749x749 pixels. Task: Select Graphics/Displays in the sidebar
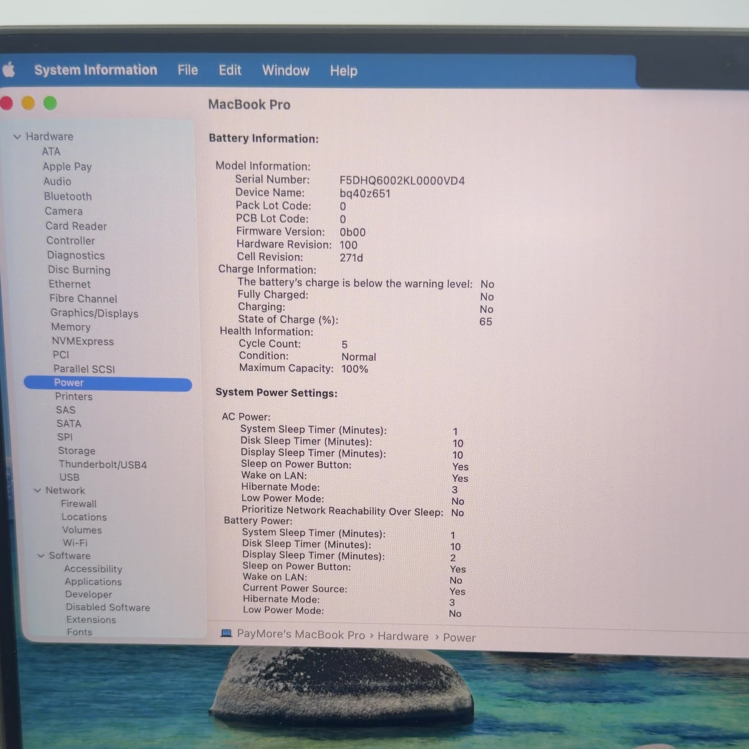pos(94,313)
